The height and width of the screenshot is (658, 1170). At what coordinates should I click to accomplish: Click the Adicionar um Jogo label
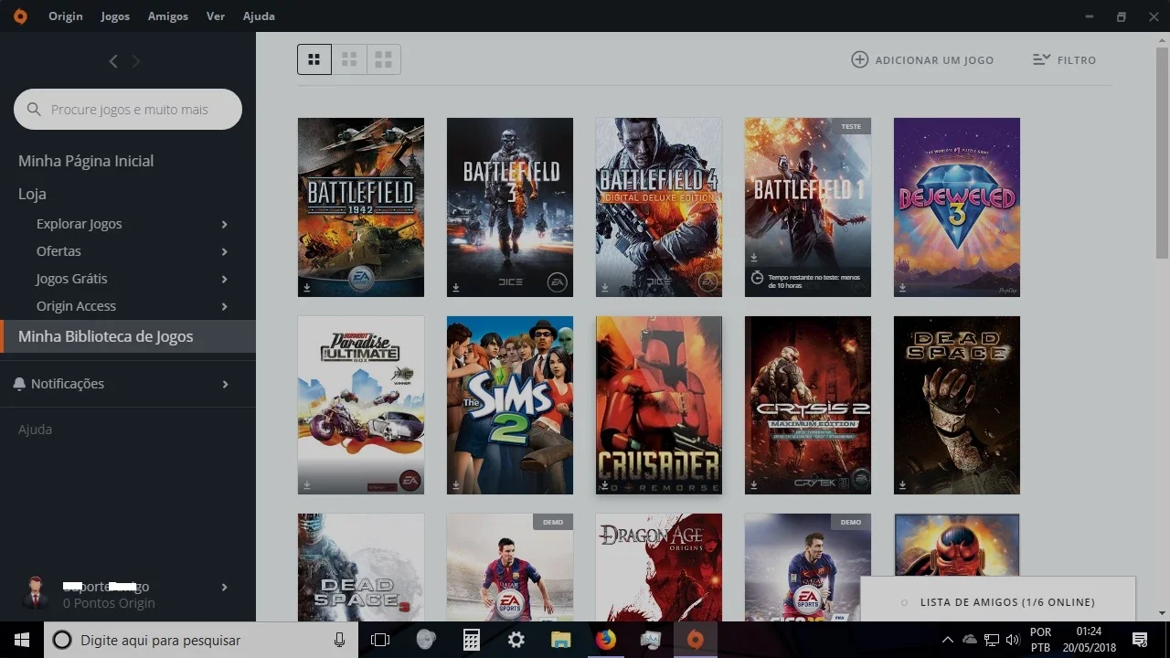coord(934,60)
